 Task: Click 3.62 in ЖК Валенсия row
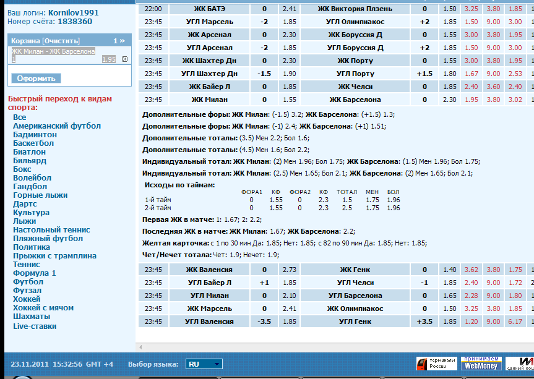pyautogui.click(x=472, y=270)
